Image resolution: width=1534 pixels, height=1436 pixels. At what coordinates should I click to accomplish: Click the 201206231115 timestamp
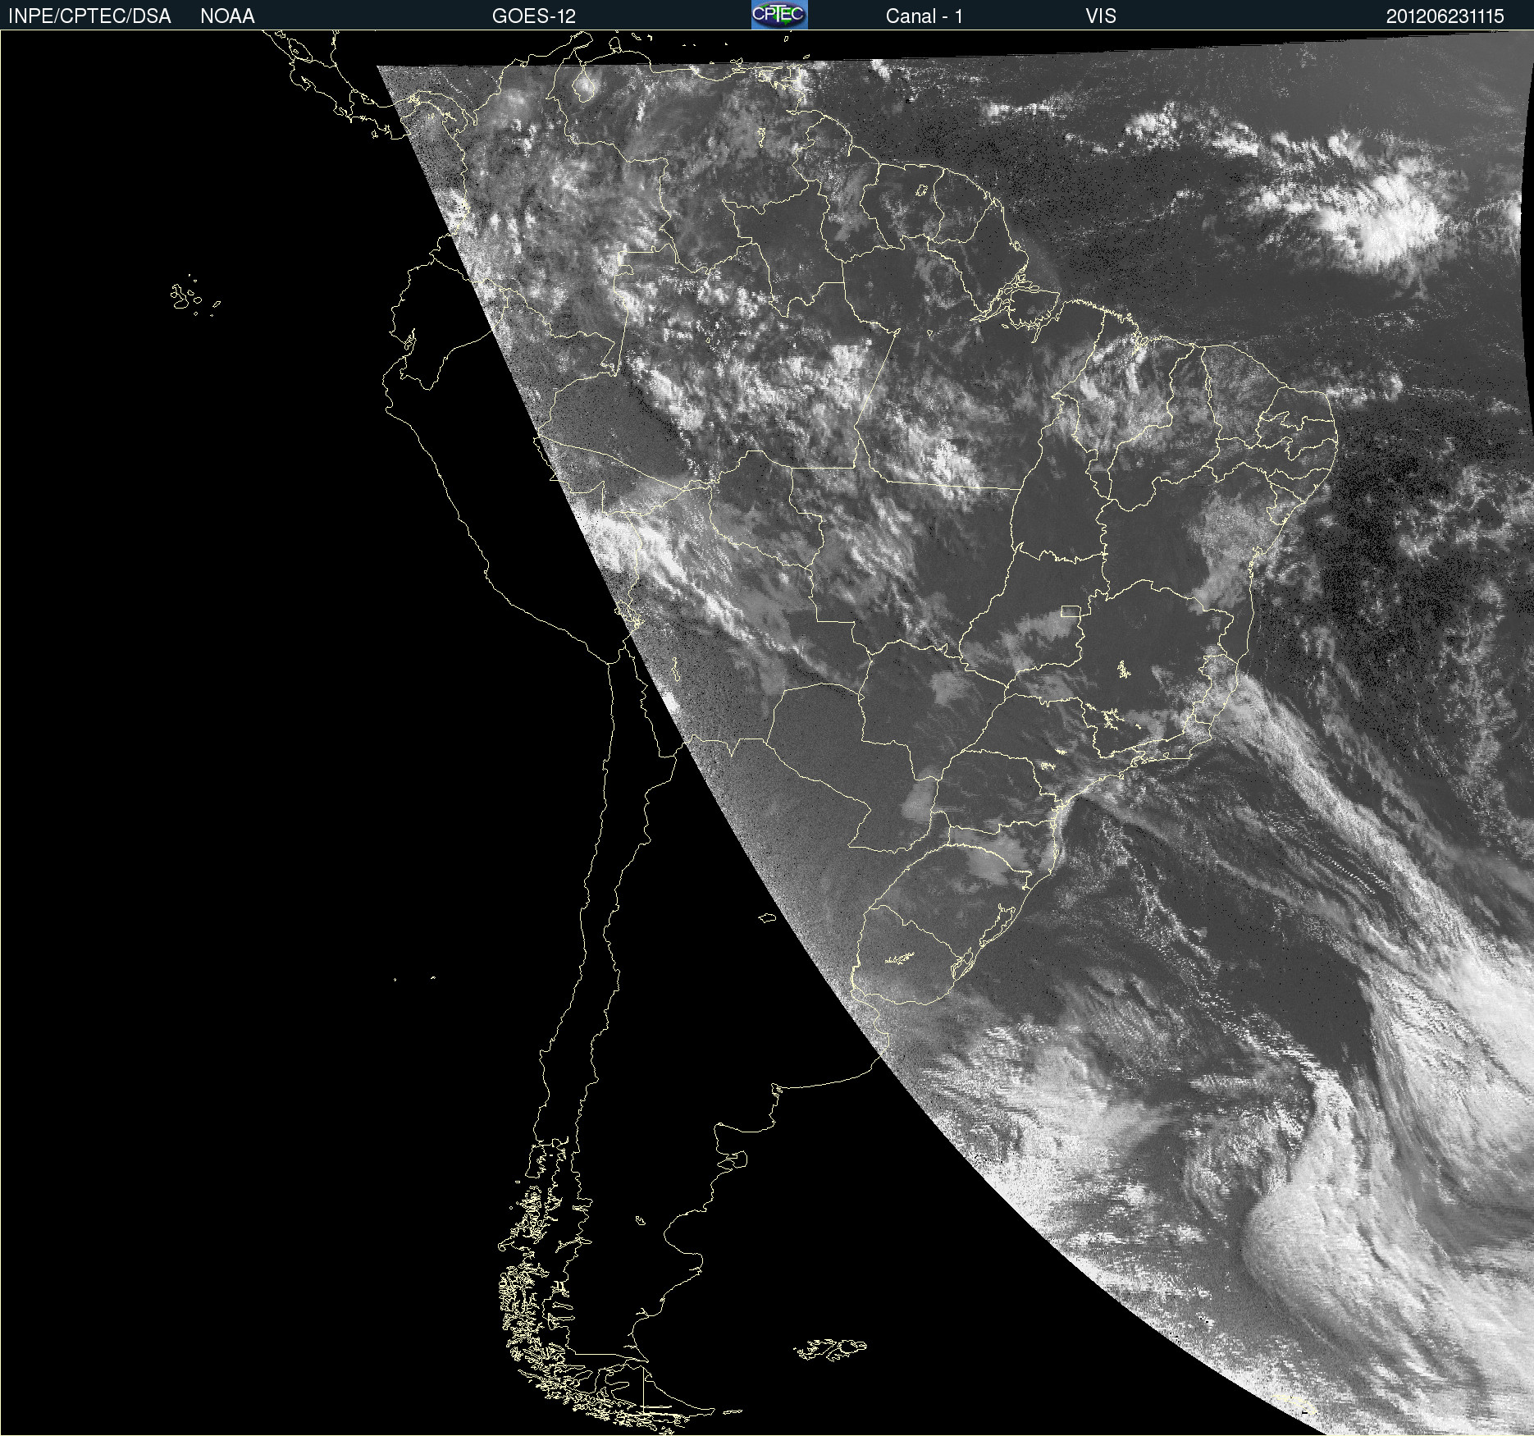tap(1445, 16)
